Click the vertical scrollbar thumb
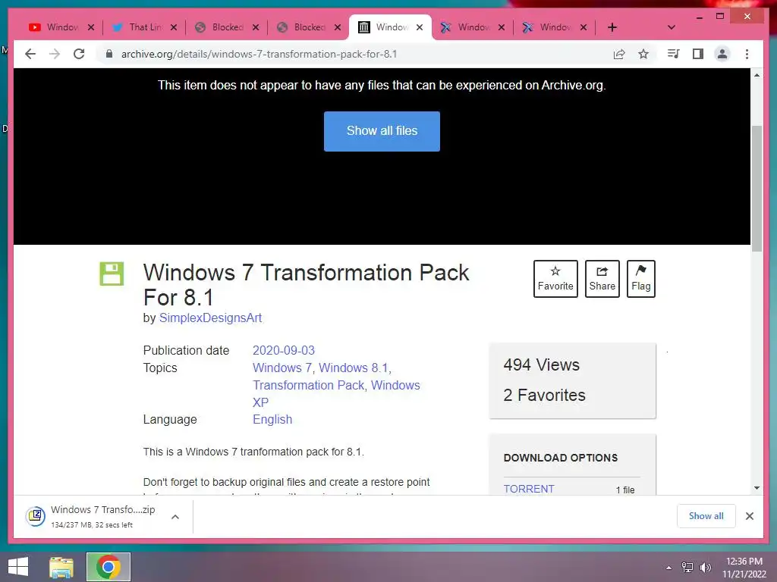Viewport: 777px width, 582px height. click(757, 189)
